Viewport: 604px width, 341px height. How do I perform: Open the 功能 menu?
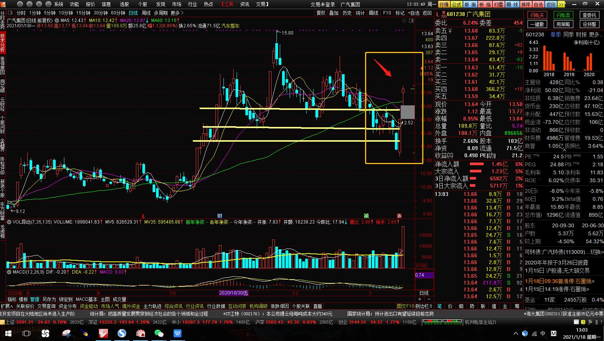point(75,4)
